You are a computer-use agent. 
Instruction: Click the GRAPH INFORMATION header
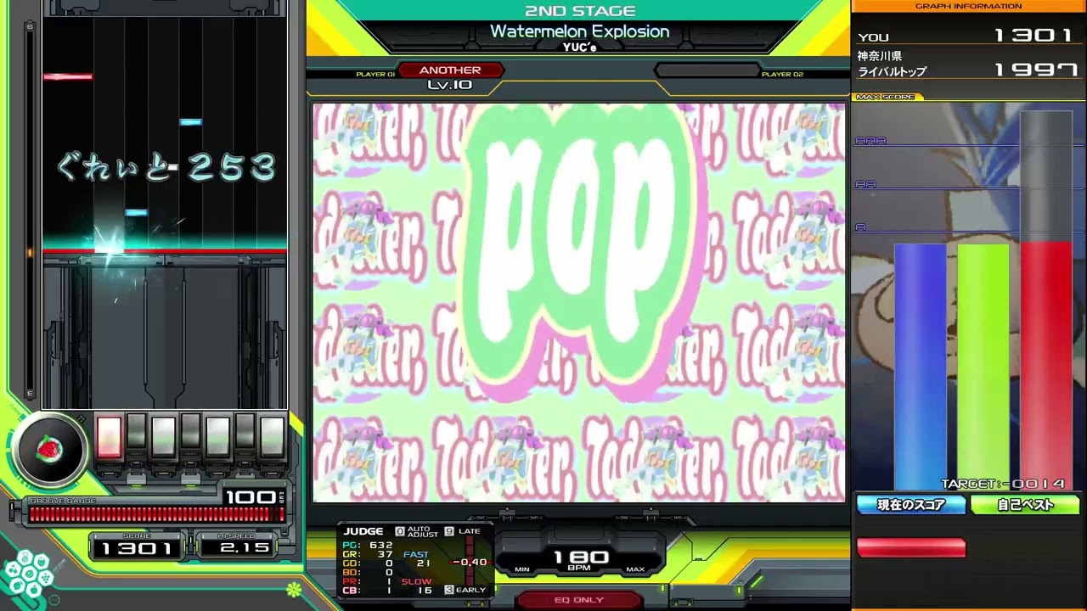pos(968,6)
